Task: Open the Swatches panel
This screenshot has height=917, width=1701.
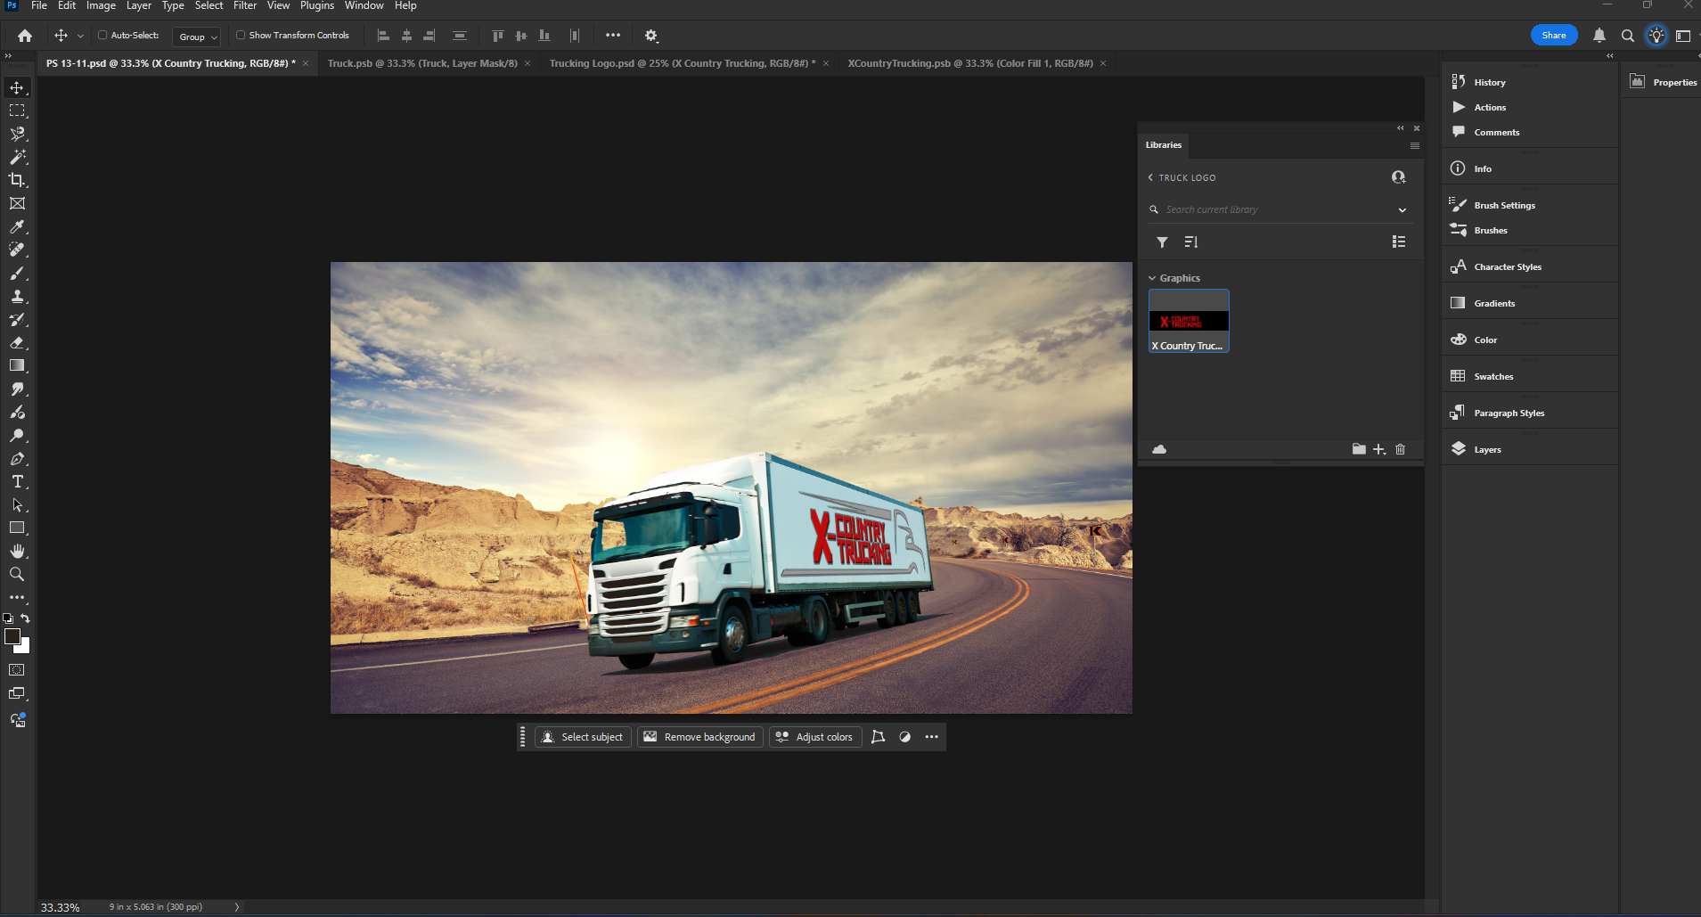Action: point(1492,376)
